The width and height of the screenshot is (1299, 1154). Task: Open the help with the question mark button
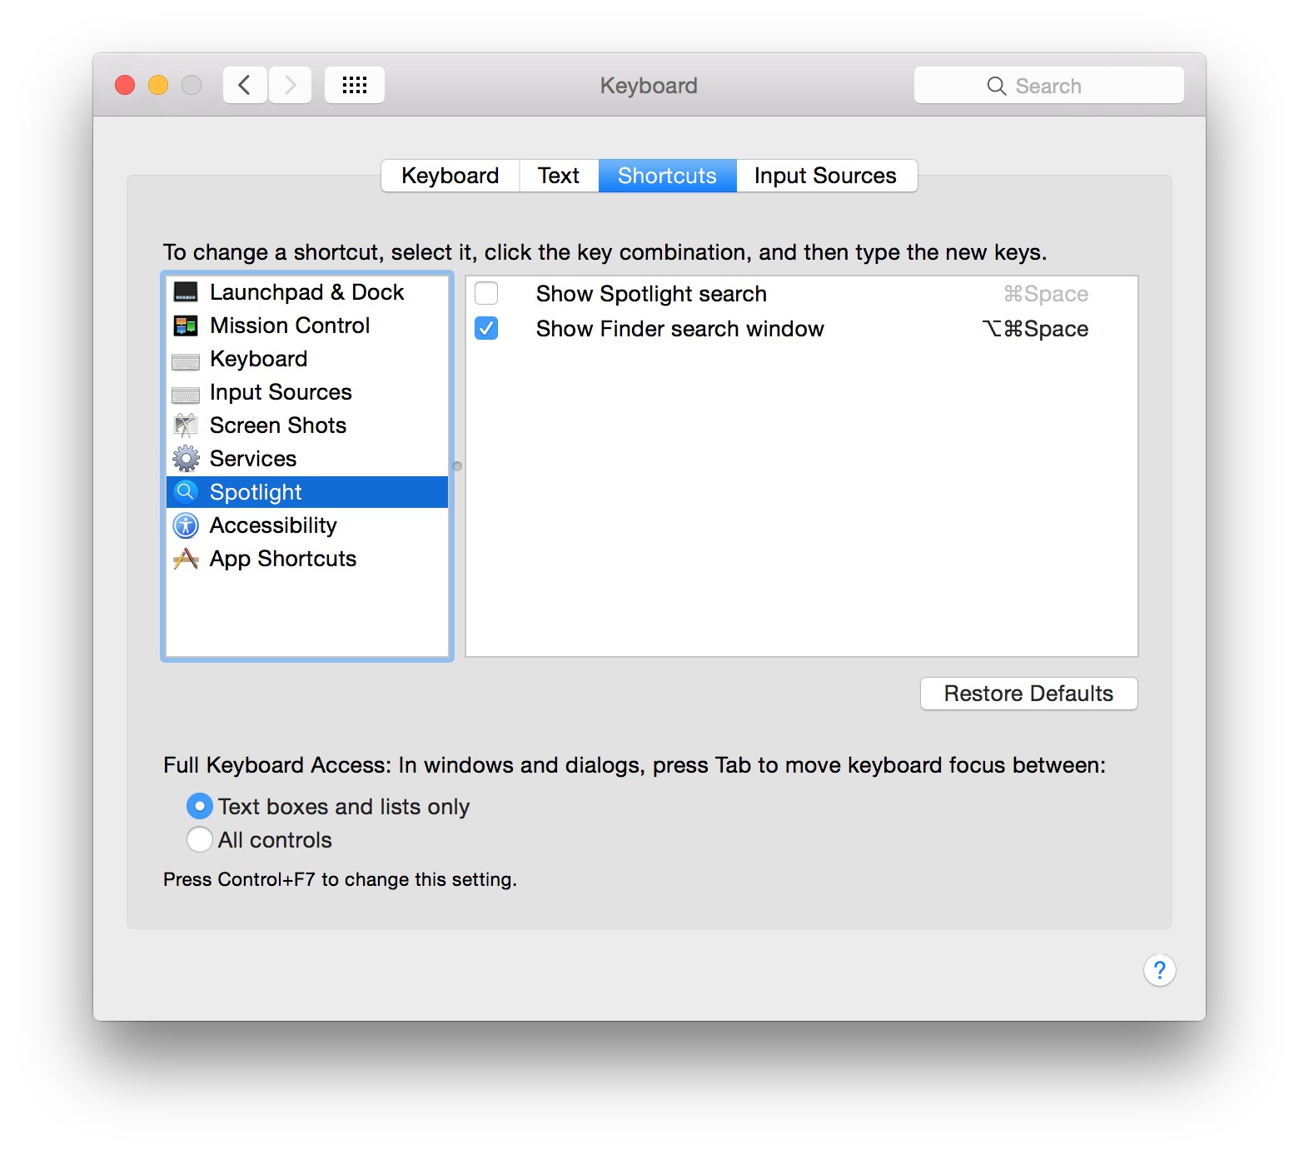1159,970
